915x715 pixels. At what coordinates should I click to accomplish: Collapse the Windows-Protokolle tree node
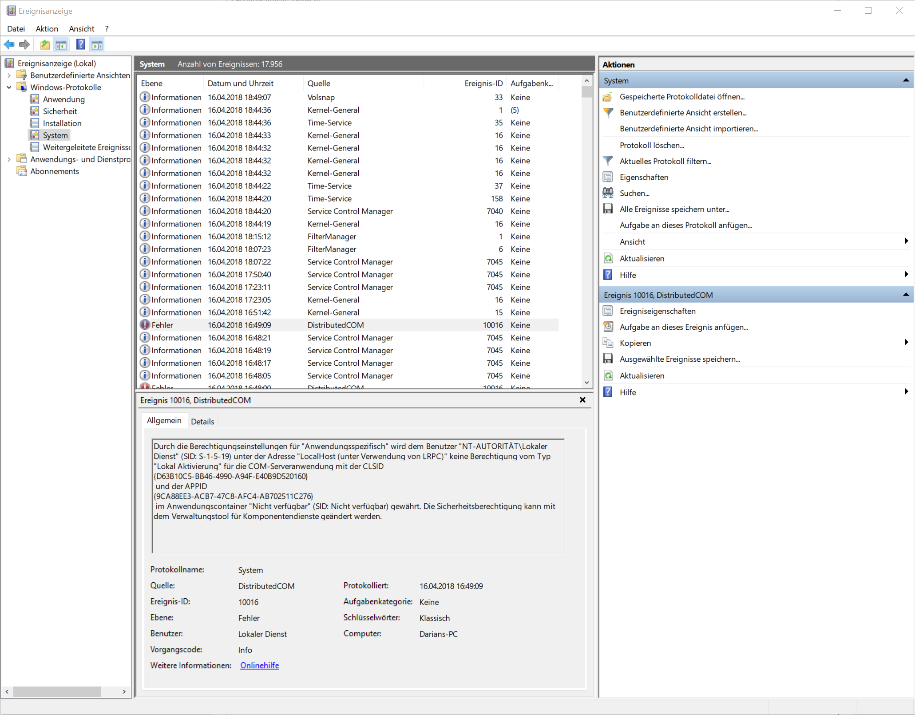pyautogui.click(x=9, y=87)
